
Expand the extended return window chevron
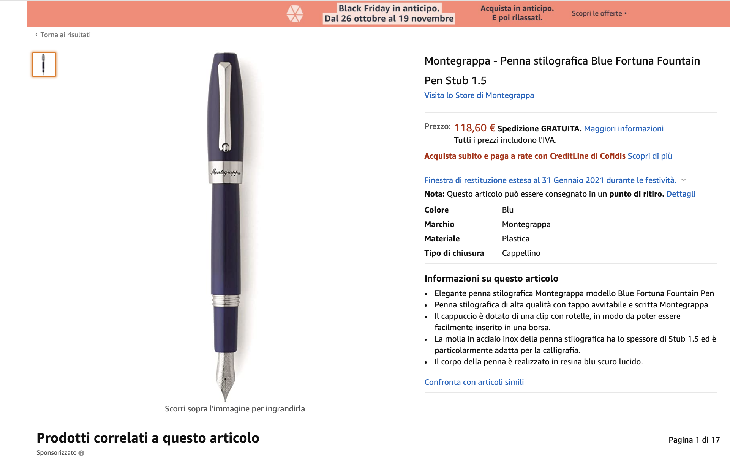click(x=684, y=180)
